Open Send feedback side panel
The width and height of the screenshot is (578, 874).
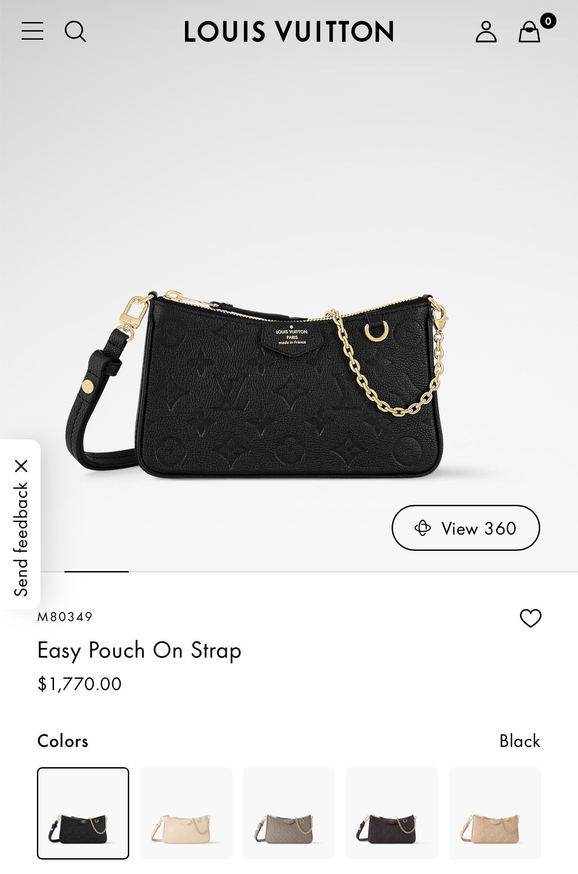coord(21,539)
